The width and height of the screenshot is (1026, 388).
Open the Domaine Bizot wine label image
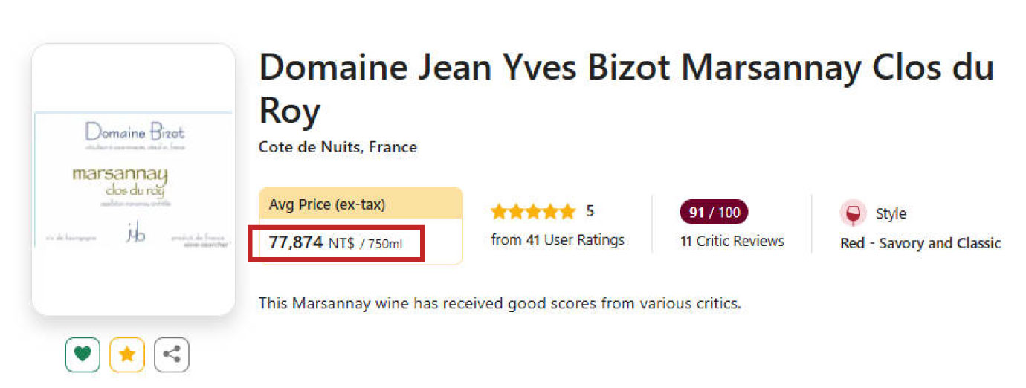[134, 179]
